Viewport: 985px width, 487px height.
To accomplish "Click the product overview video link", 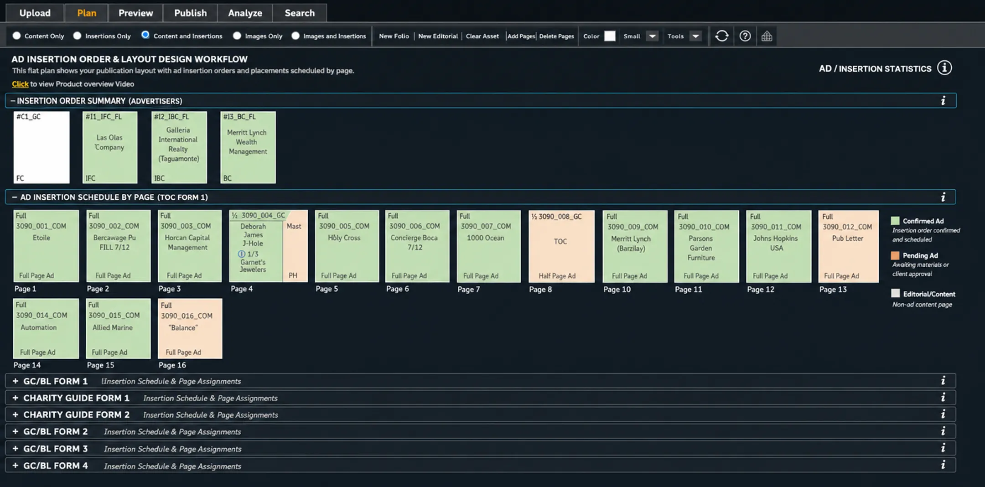I will (x=20, y=84).
